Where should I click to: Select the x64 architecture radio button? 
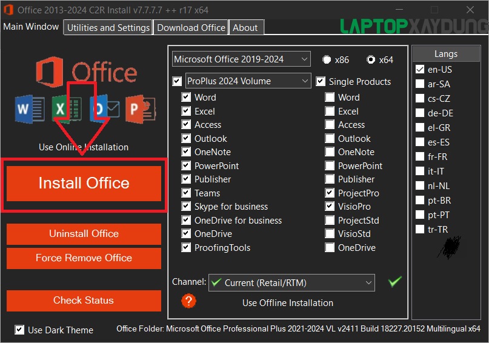tap(371, 59)
